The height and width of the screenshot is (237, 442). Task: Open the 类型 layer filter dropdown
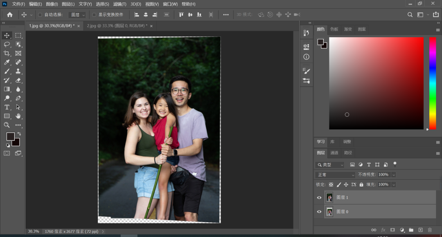(330, 165)
